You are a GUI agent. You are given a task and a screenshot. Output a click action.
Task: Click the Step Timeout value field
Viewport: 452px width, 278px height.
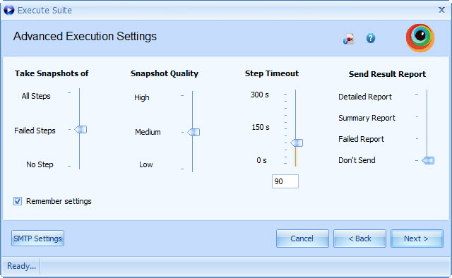point(285,181)
